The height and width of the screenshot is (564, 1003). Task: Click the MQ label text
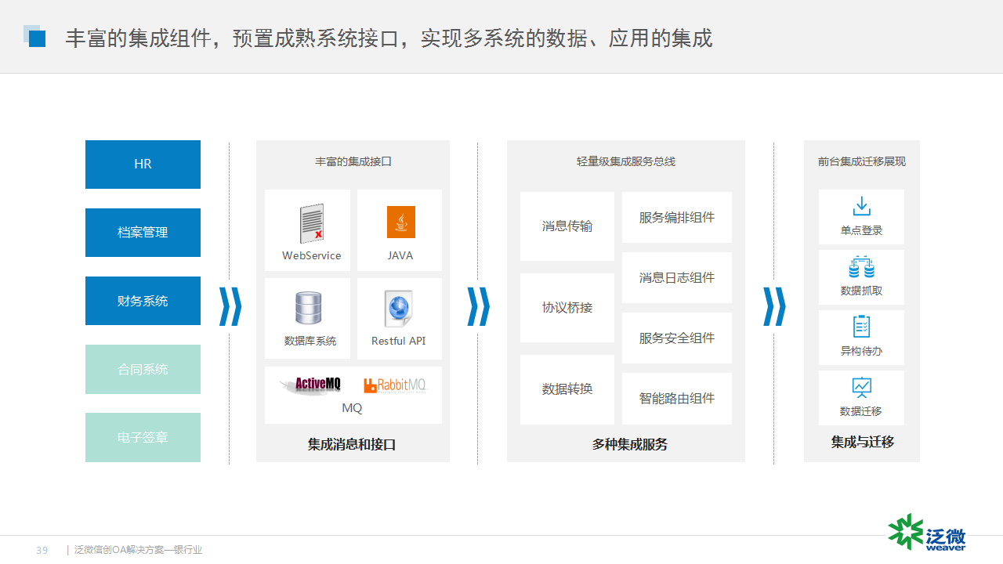point(352,408)
